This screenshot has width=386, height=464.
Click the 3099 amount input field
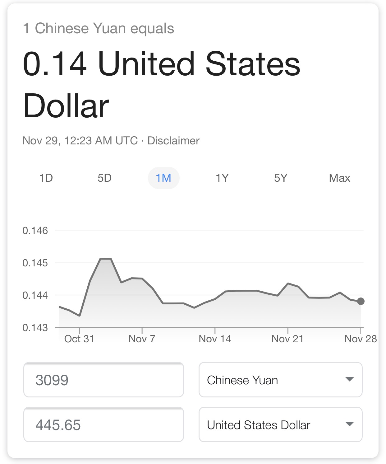(103, 380)
